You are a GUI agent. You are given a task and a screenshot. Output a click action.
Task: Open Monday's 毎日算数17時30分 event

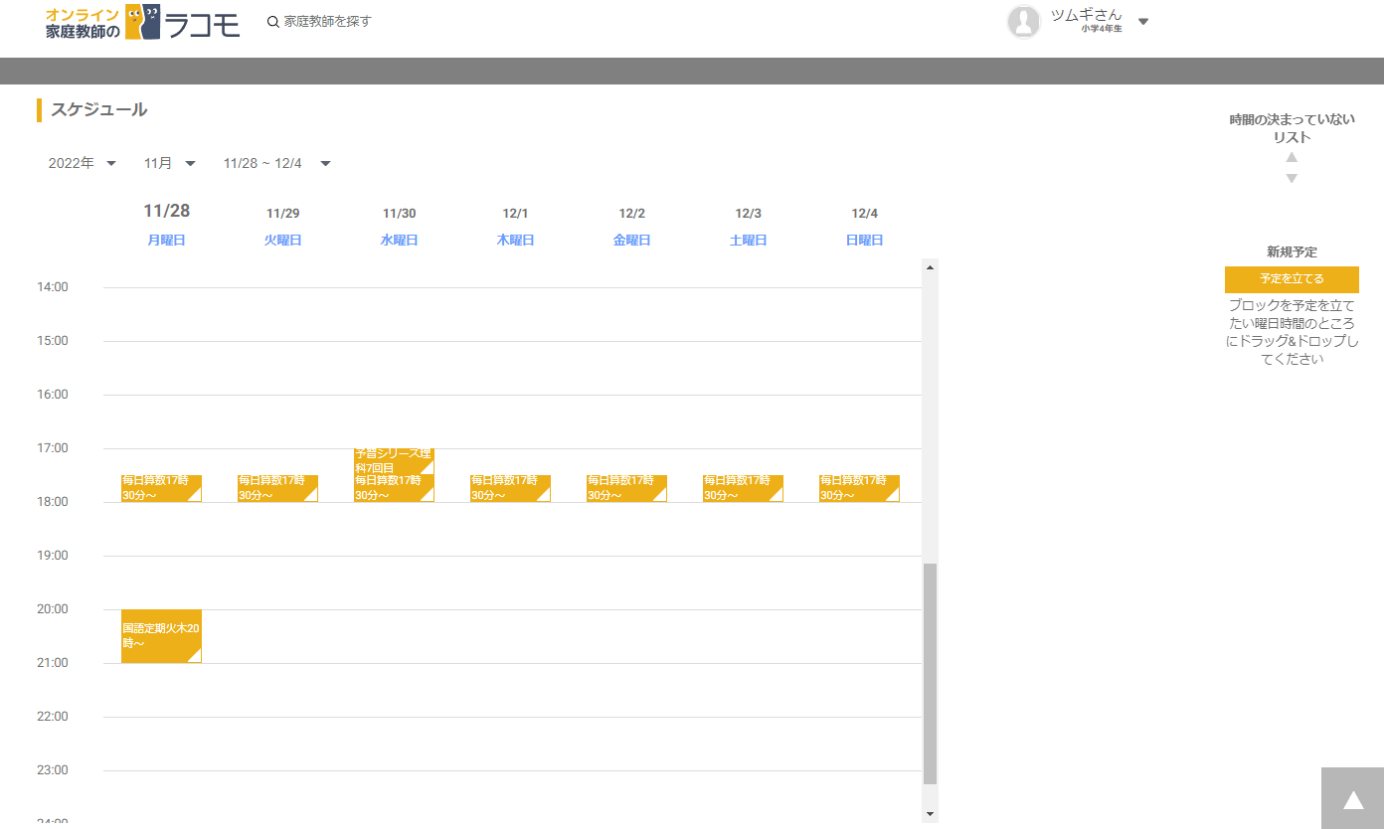coord(161,488)
